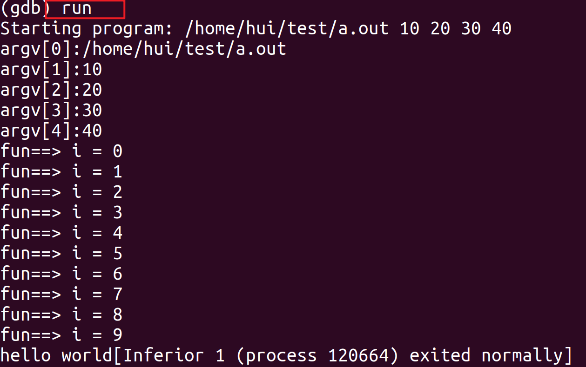Click the argv[0] output line

point(143,49)
